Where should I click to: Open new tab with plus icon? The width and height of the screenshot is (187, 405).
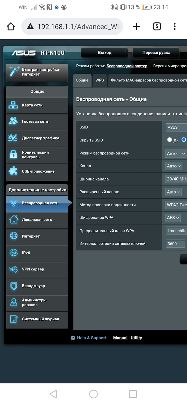coord(136,26)
